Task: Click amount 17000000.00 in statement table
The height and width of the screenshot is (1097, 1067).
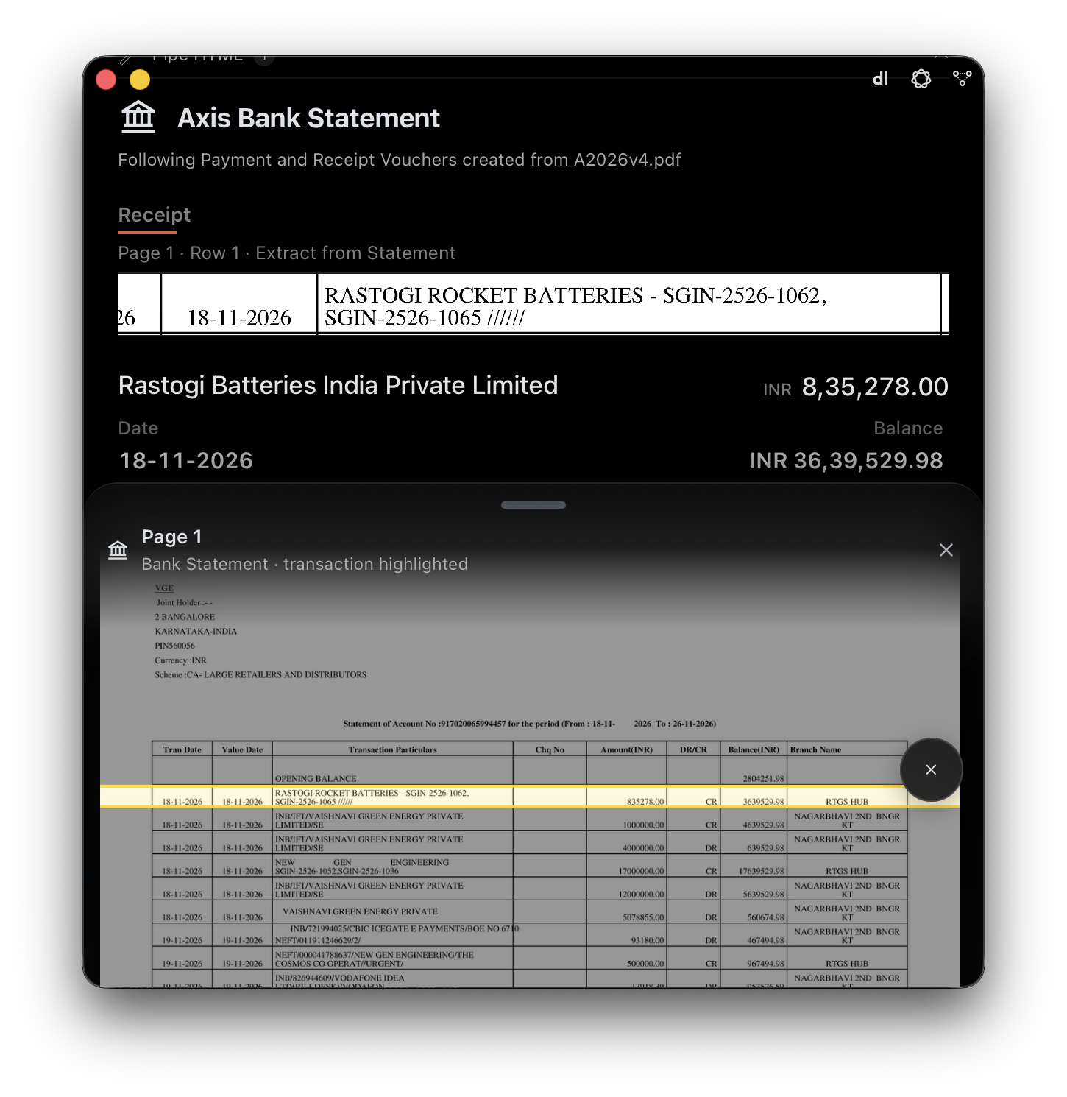Action: 642,871
